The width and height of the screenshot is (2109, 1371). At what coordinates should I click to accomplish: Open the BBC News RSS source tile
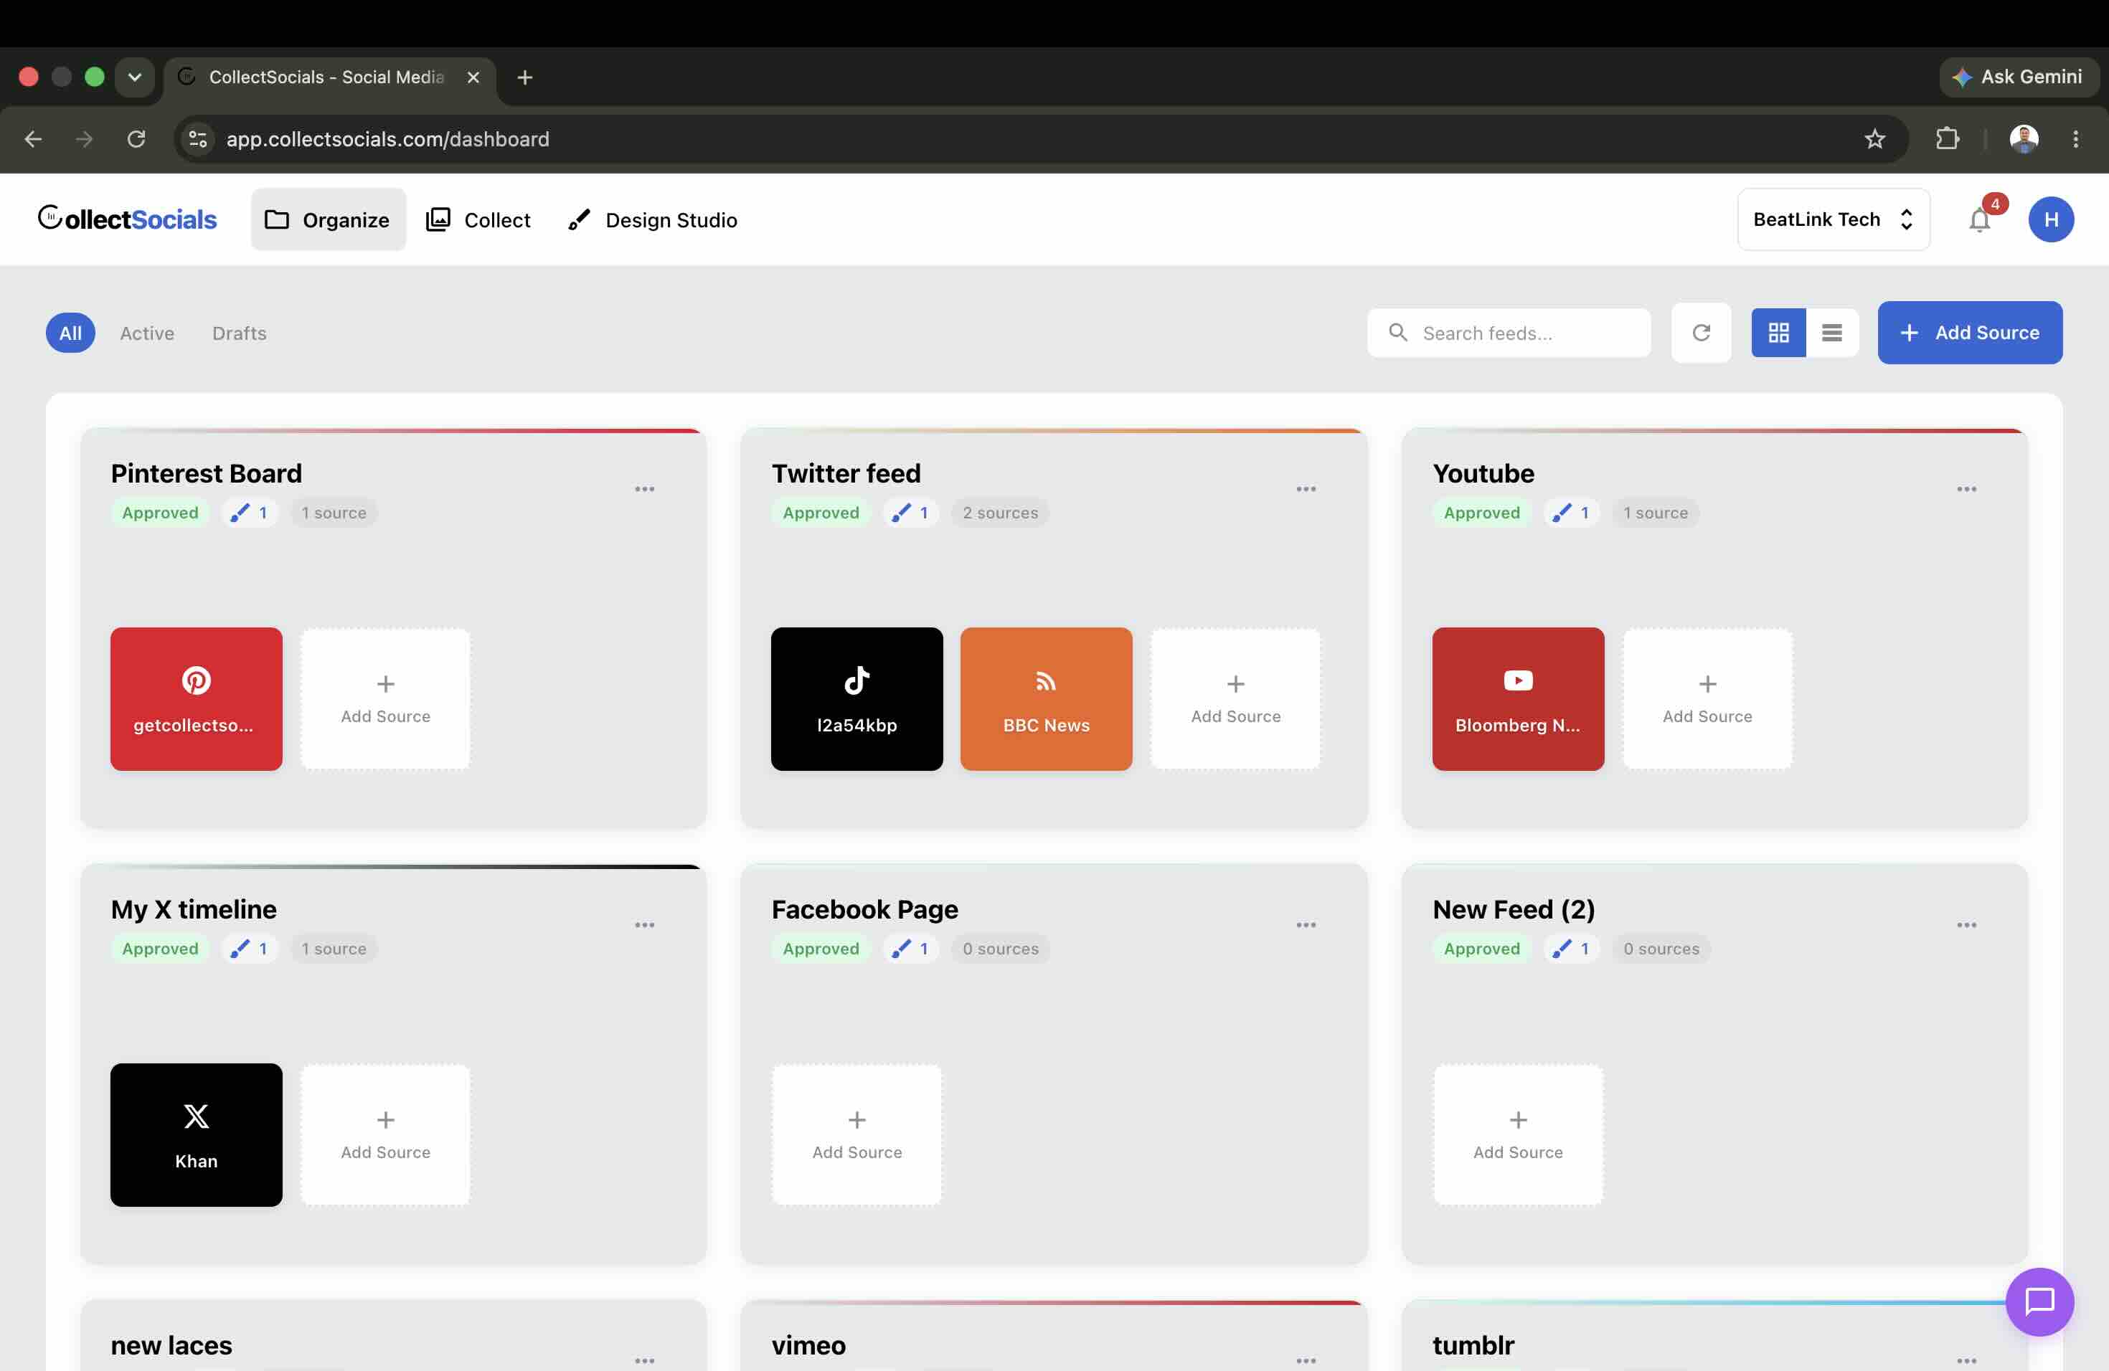point(1047,699)
